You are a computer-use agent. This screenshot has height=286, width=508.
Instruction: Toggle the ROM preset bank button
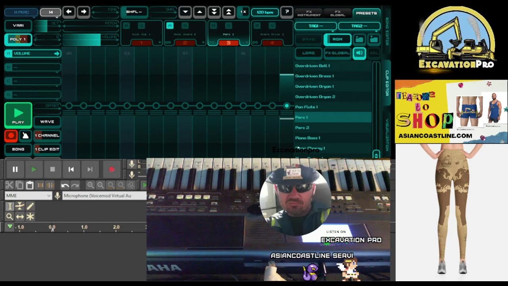[x=337, y=39]
